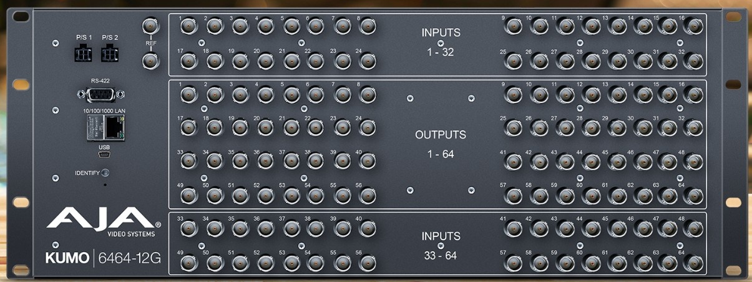Select output BNC connector 49
This screenshot has width=752, height=282.
[x=188, y=196]
